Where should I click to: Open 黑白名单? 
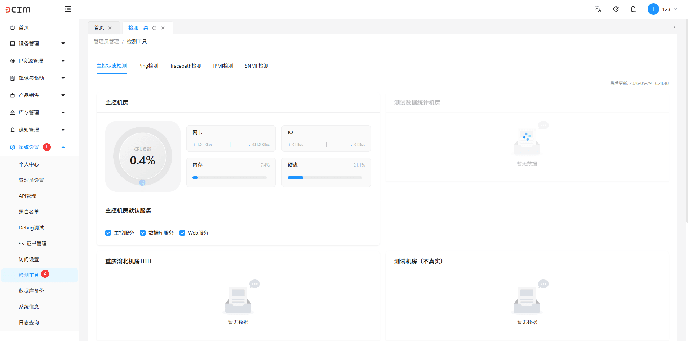click(x=29, y=212)
